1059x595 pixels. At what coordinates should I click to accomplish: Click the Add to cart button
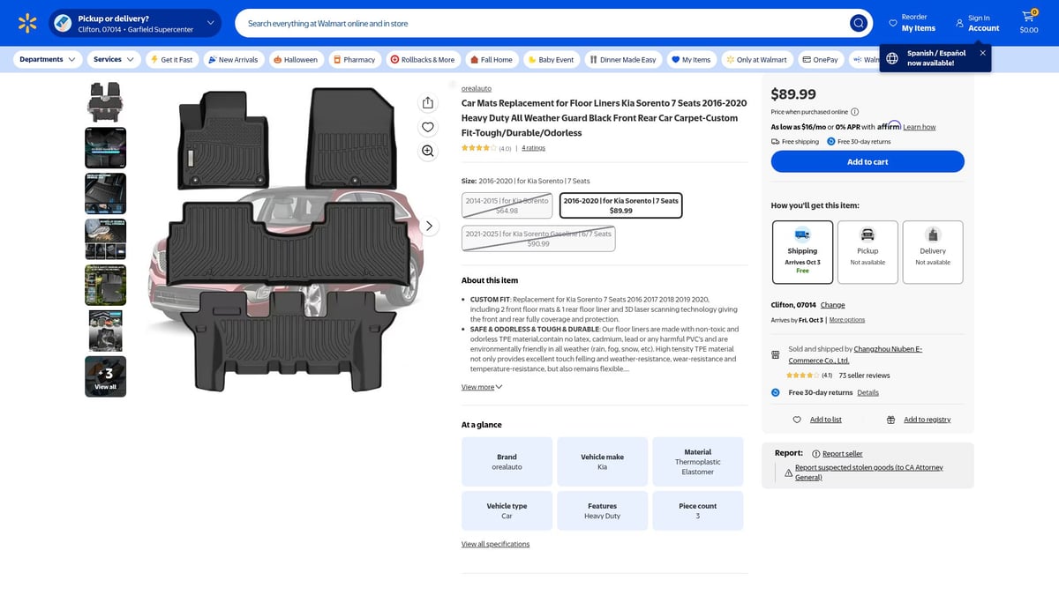point(867,161)
